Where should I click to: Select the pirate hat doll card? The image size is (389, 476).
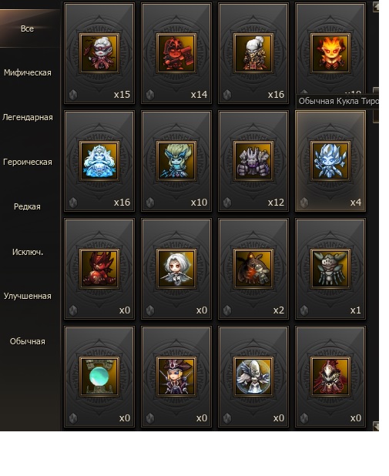coord(176,377)
